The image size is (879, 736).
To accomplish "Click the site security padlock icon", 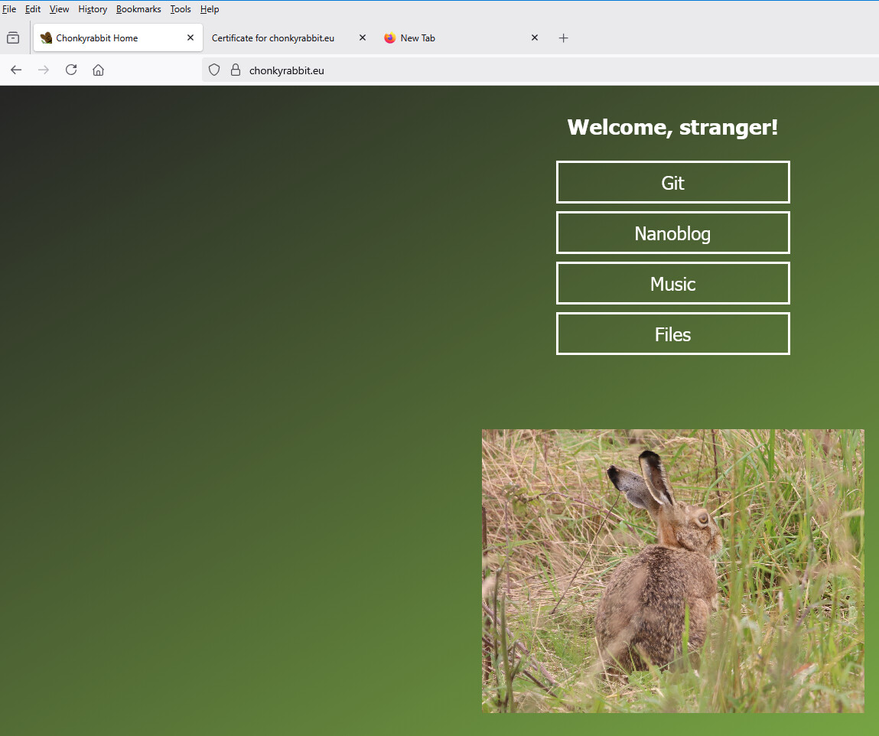I will [x=236, y=70].
